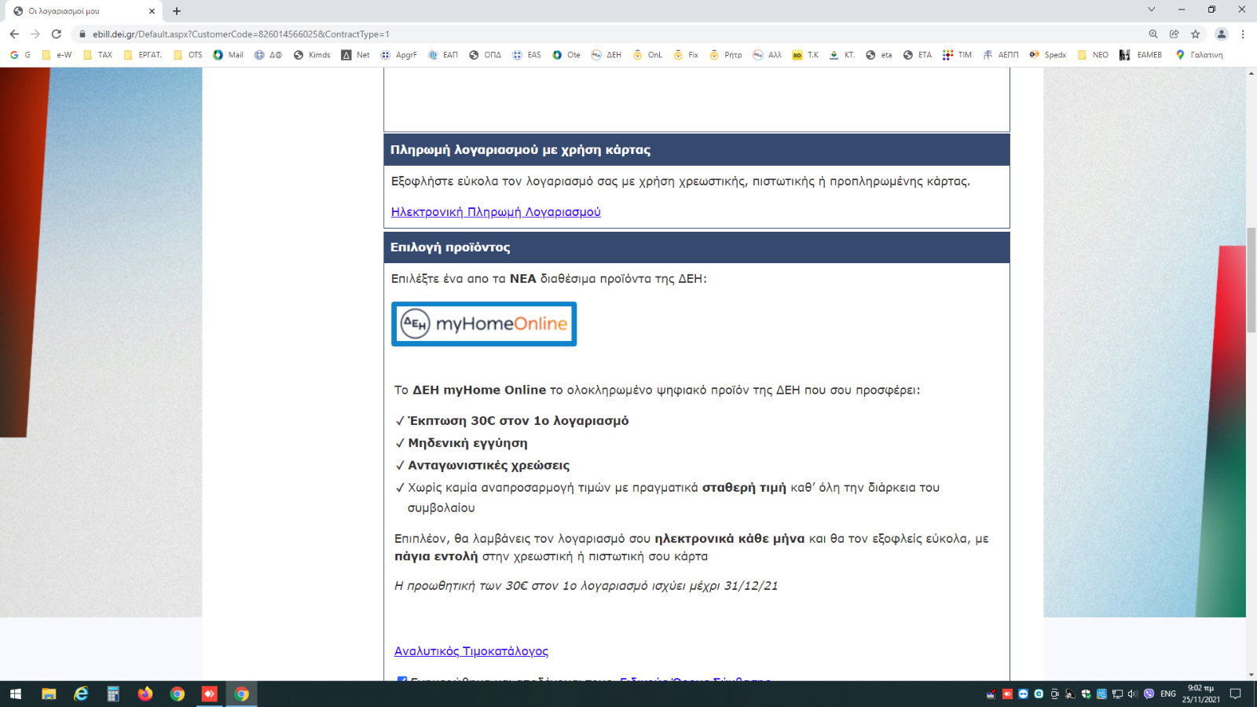
Task: Launch Internet Explorer from the taskbar
Action: tap(81, 694)
